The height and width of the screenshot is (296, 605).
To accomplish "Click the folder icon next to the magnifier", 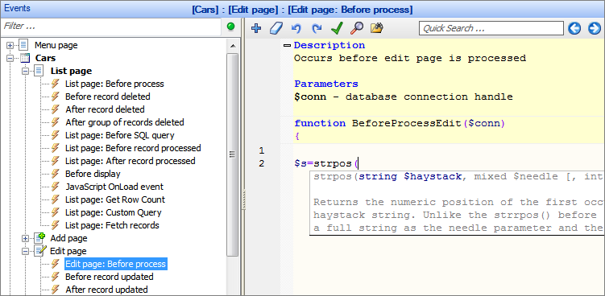I will [376, 28].
